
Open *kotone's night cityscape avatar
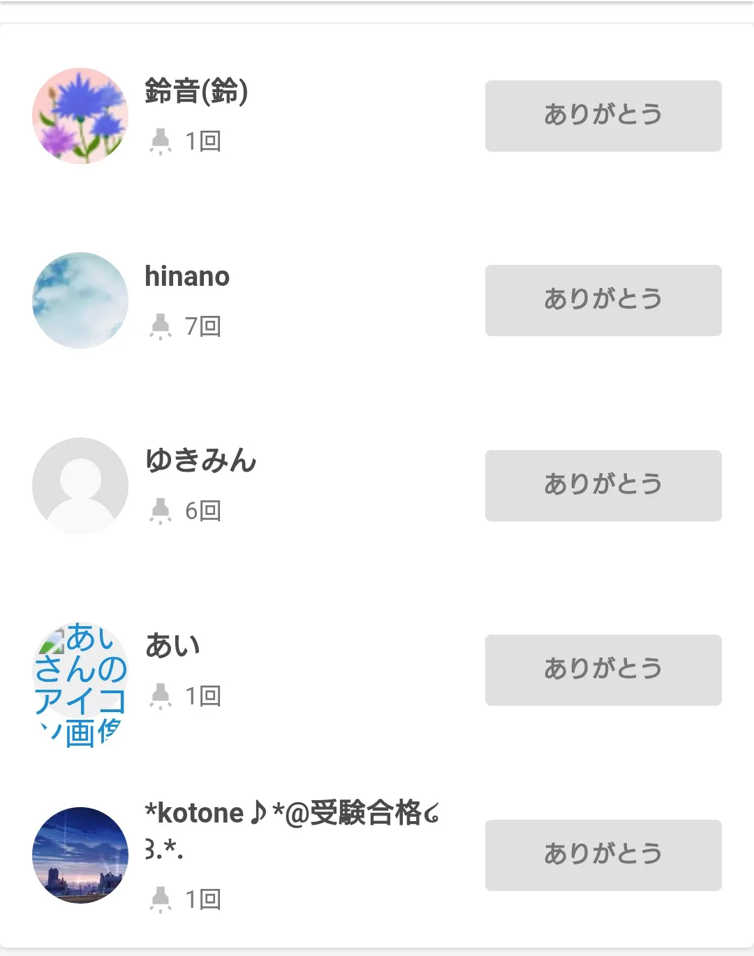pyautogui.click(x=80, y=855)
